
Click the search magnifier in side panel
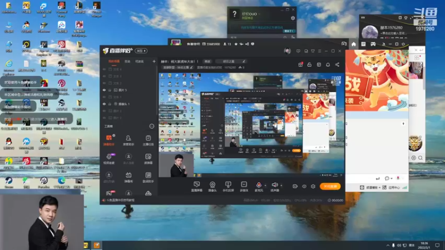pos(421,158)
